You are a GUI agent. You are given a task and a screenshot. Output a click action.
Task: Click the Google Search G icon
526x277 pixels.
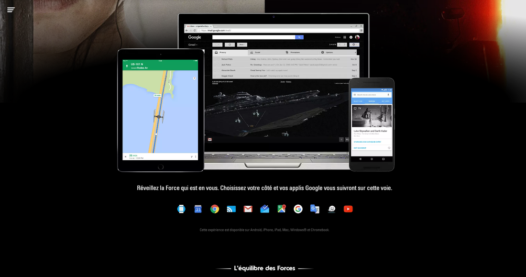point(298,209)
